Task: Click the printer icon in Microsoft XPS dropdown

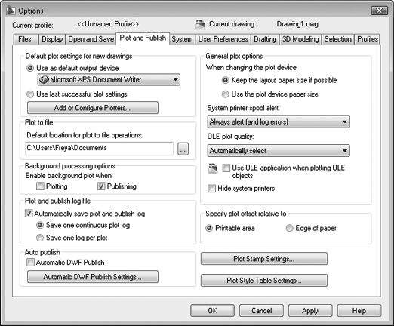Action: [44, 80]
